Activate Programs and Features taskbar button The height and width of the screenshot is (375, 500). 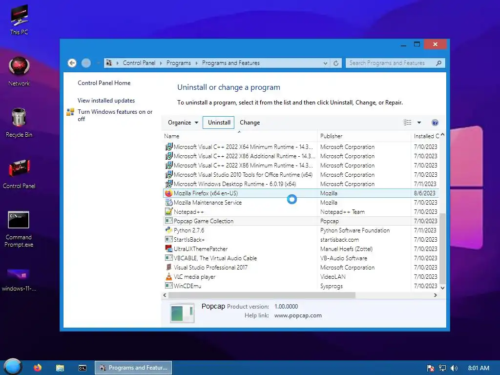coord(133,368)
